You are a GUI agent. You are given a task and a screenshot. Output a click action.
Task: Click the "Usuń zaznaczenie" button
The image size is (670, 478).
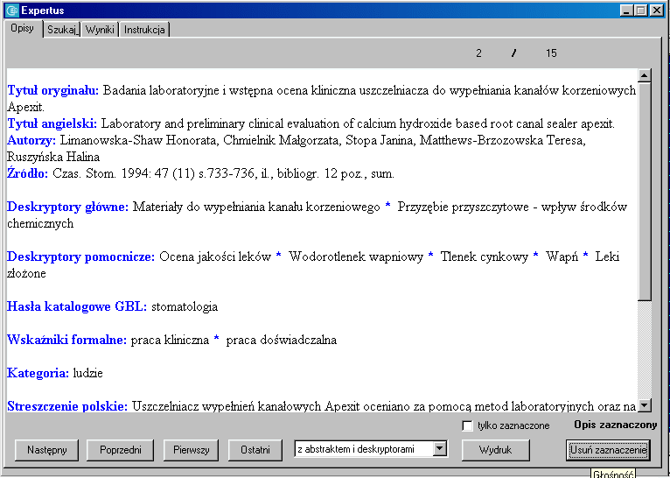pos(608,450)
